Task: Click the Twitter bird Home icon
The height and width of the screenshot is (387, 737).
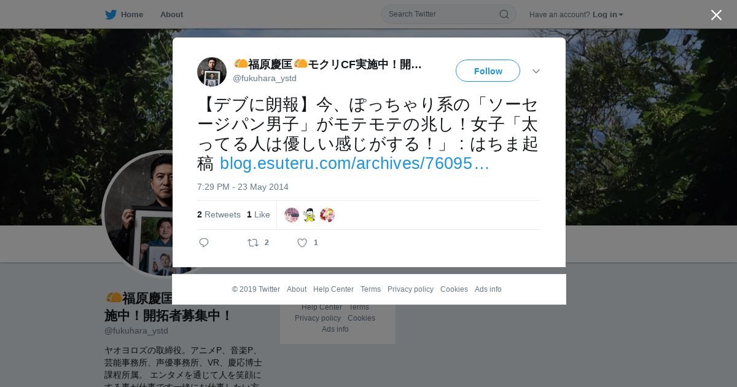Action: point(111,14)
